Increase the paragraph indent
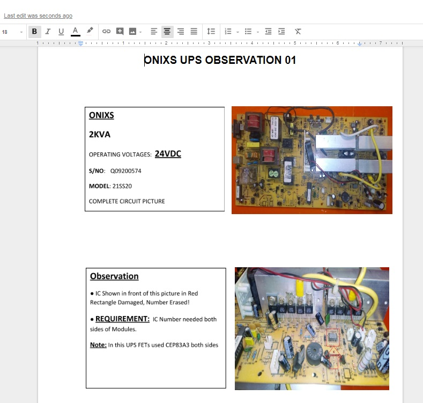Viewport: 423px width, 403px height. pos(281,32)
